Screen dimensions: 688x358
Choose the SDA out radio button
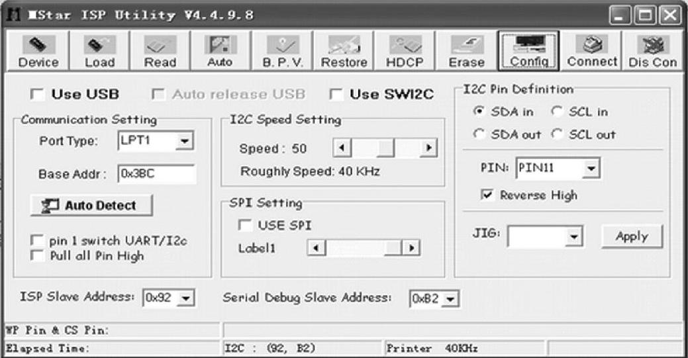[x=479, y=134]
